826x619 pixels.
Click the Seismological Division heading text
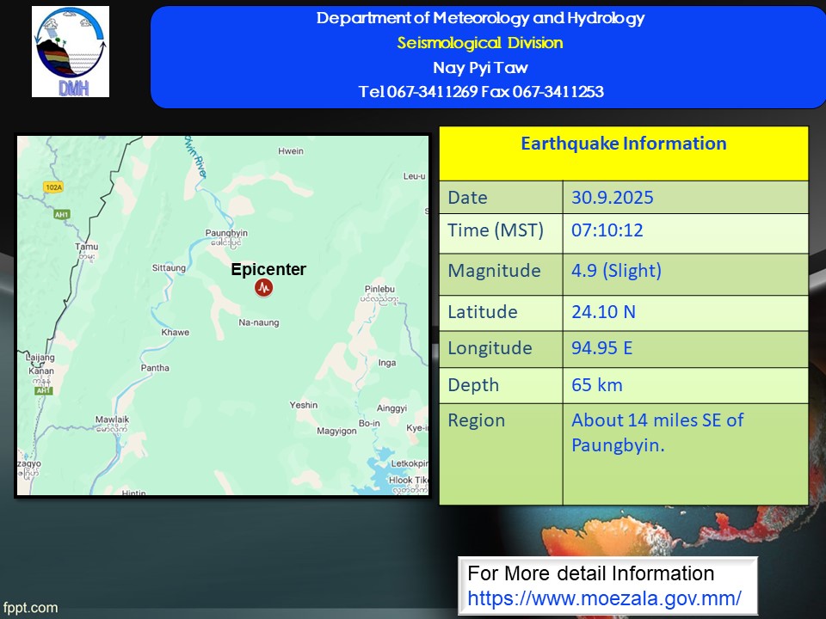click(x=480, y=43)
